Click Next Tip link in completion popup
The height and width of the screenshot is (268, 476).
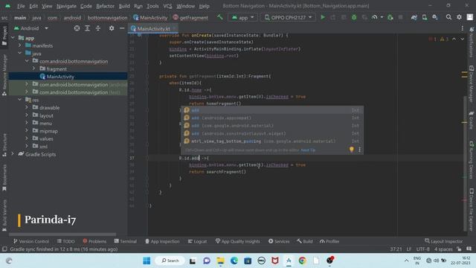(308, 150)
